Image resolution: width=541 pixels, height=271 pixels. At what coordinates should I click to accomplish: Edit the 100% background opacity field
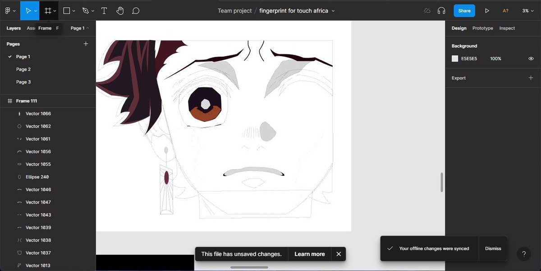coord(495,58)
